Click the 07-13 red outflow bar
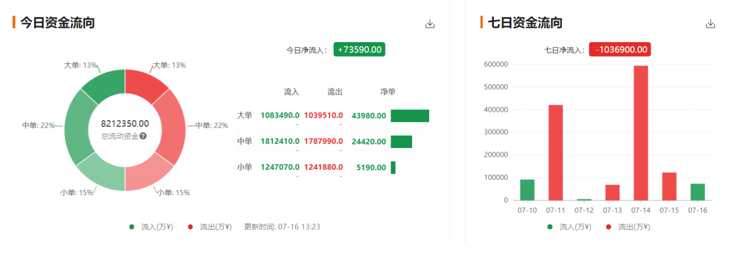746x264 pixels. tap(612, 192)
